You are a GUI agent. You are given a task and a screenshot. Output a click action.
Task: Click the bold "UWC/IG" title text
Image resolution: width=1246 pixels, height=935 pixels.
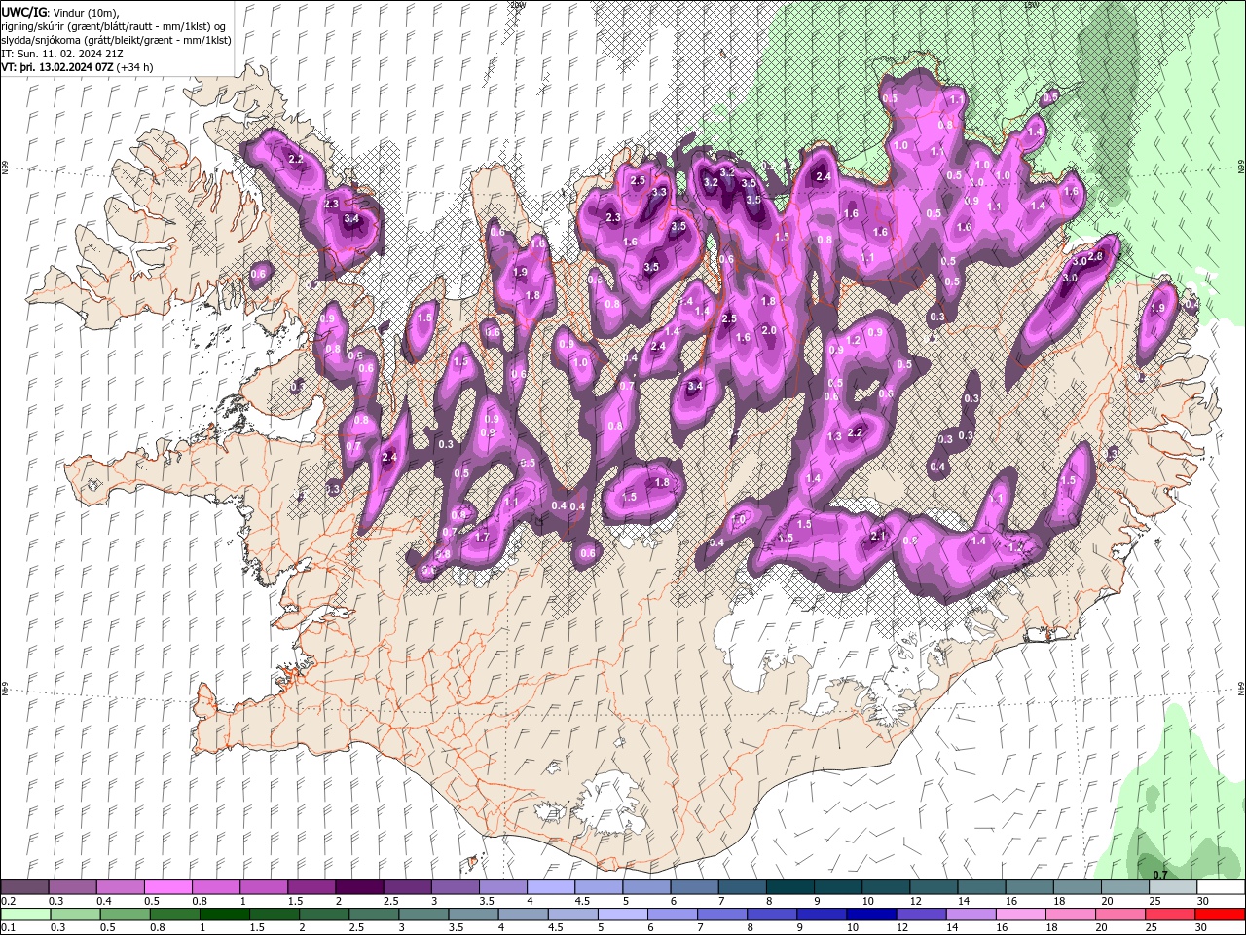click(x=22, y=12)
